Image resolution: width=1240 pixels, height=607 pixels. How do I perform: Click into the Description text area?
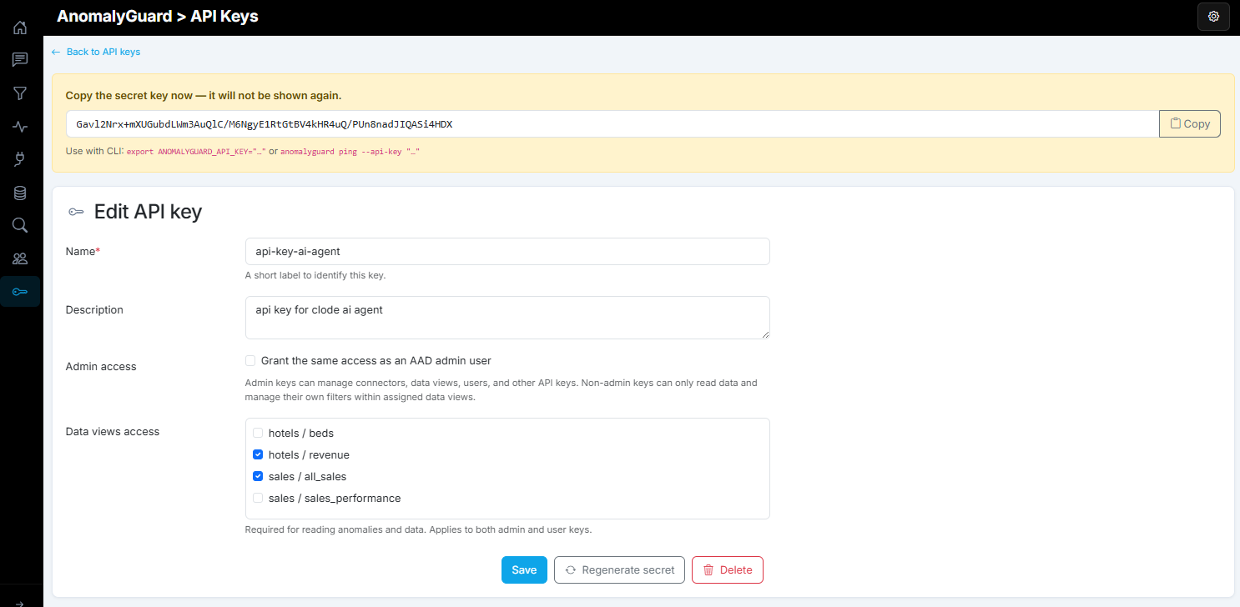pyautogui.click(x=507, y=318)
